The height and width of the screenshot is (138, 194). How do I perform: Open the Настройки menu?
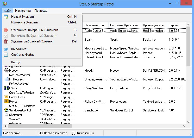(x=23, y=11)
